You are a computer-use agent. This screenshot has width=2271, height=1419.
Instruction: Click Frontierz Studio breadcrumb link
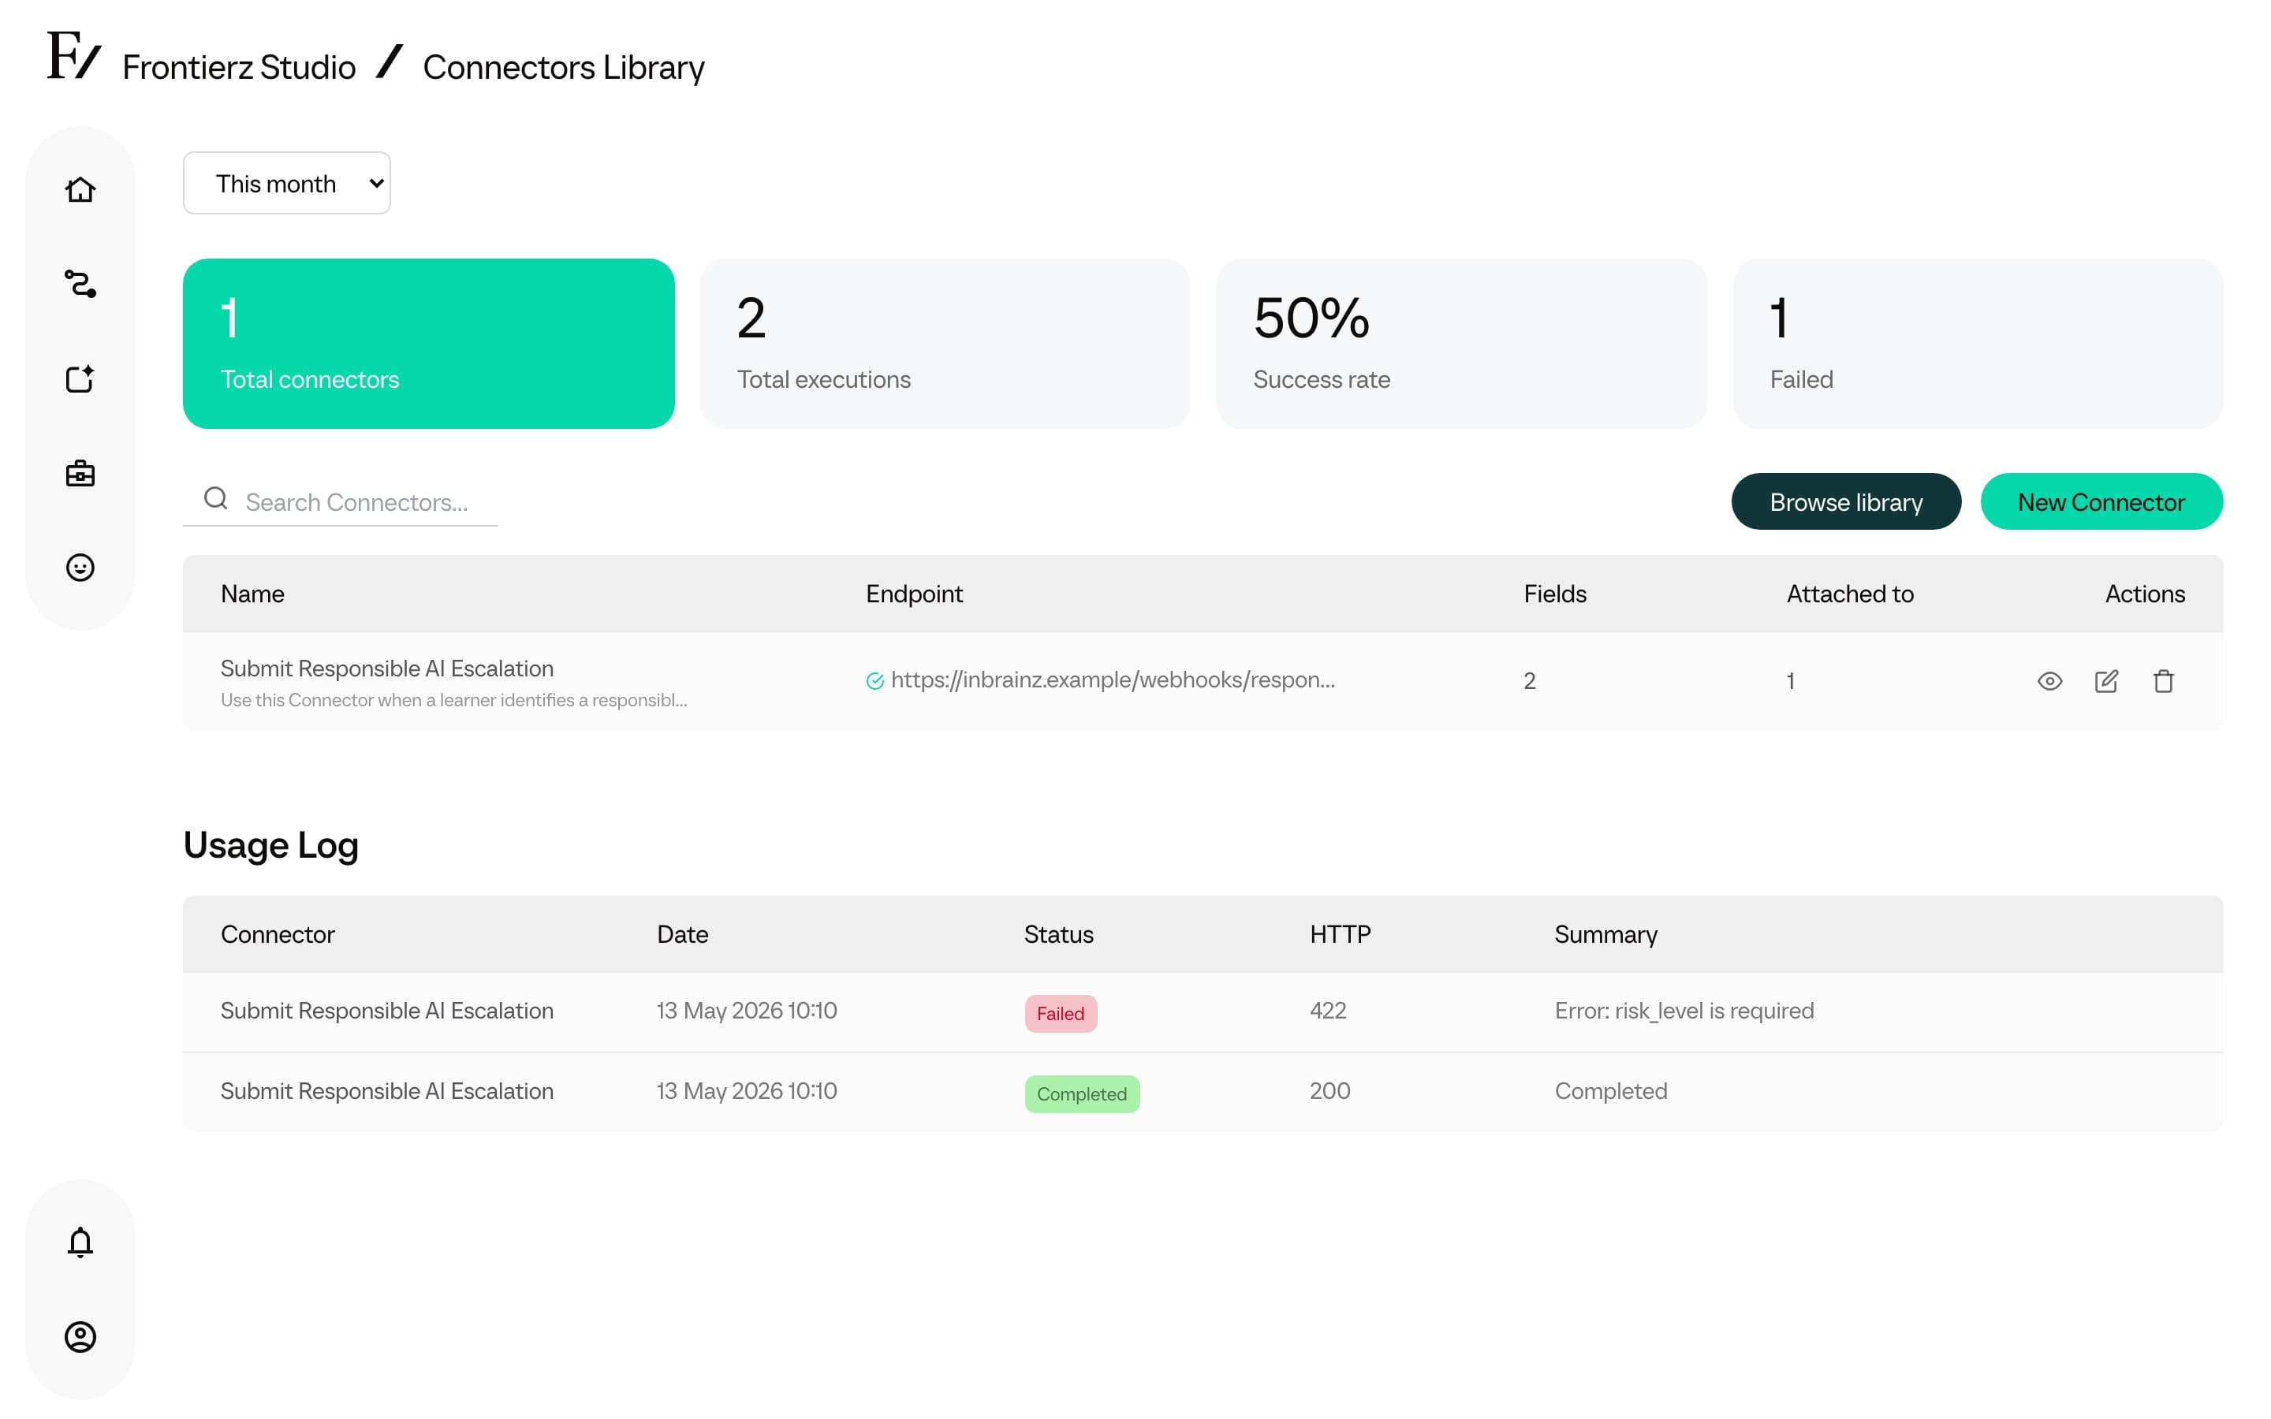click(x=238, y=68)
